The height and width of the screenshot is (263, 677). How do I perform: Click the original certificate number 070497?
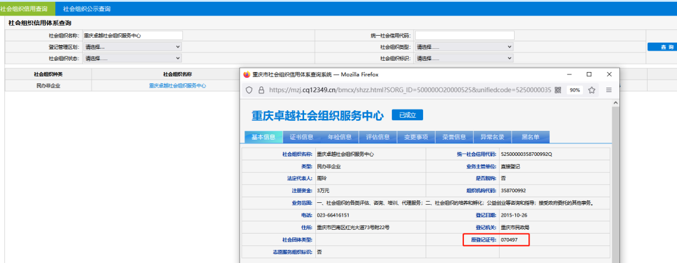(x=509, y=240)
